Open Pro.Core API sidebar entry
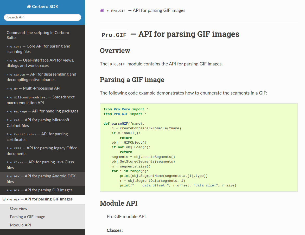 pos(42,49)
